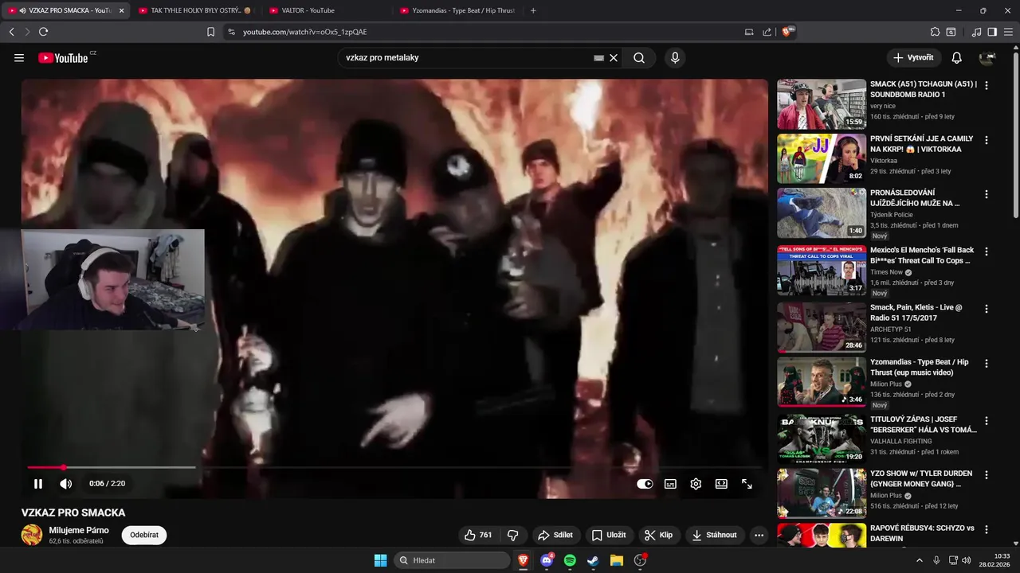Screen dimensions: 1020x573
Task: Open Spotify from the taskbar
Action: (x=570, y=560)
